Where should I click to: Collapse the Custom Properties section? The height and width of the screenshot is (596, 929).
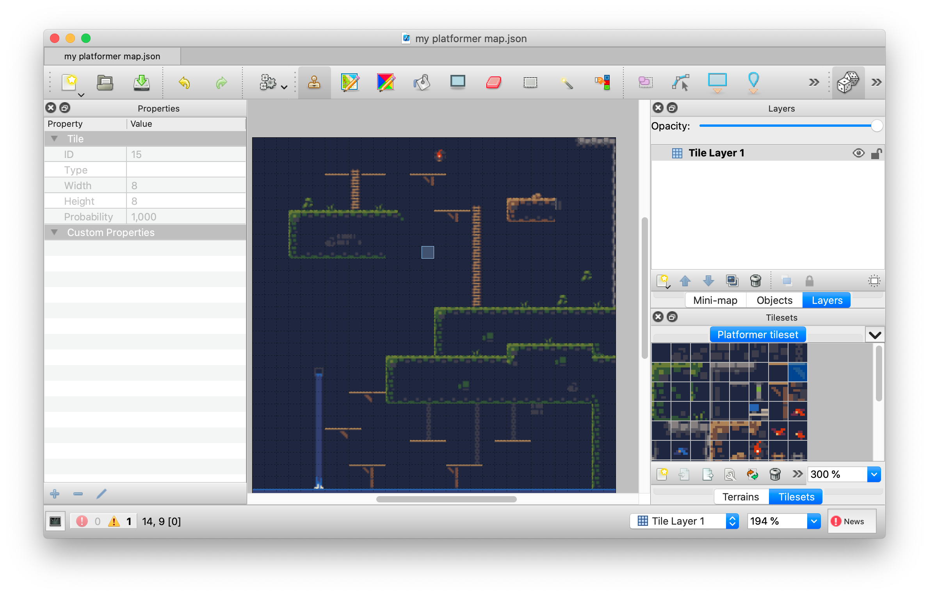[x=54, y=232]
